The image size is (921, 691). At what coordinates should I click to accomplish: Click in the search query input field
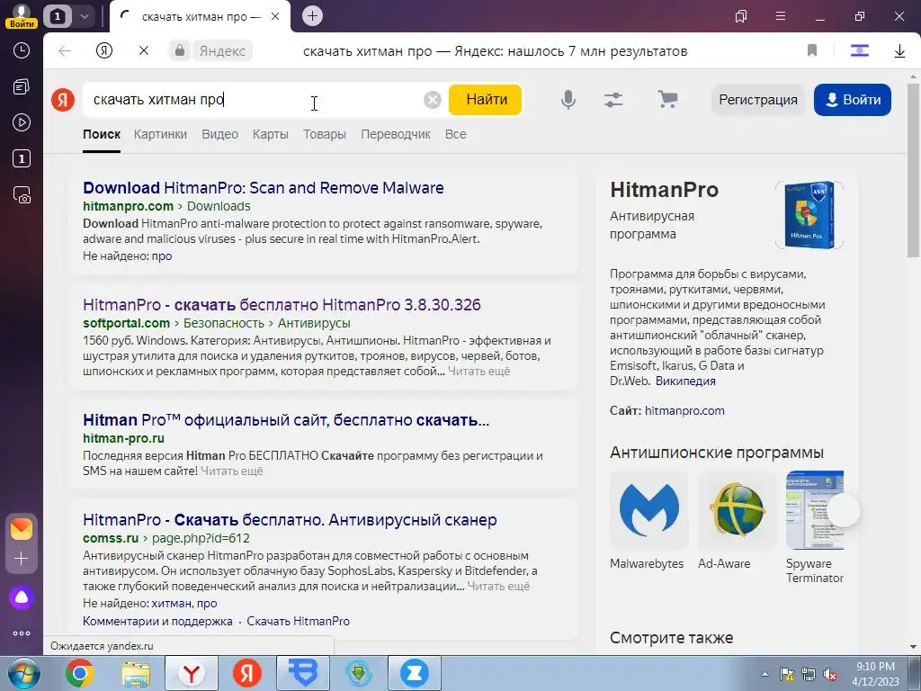pyautogui.click(x=253, y=100)
